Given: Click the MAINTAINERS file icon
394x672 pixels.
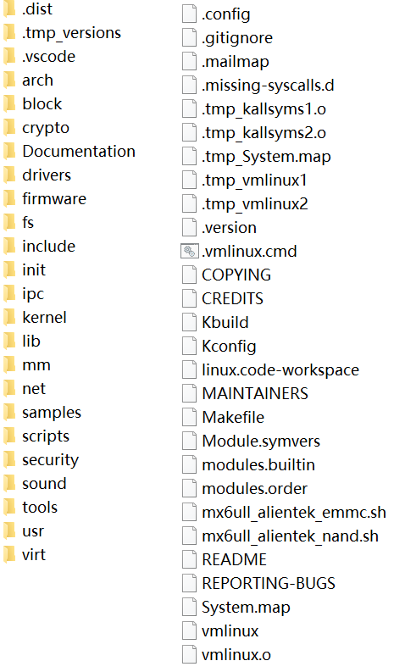Looking at the screenshot, I should tap(189, 393).
